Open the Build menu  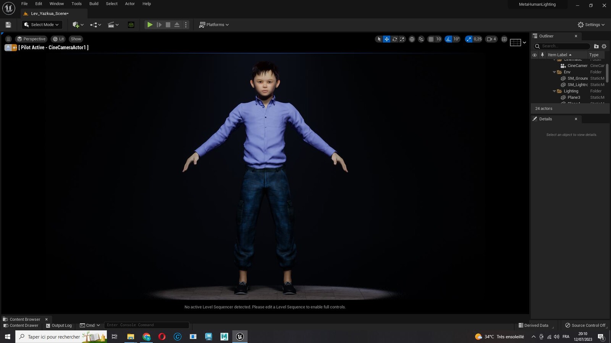tap(94, 4)
